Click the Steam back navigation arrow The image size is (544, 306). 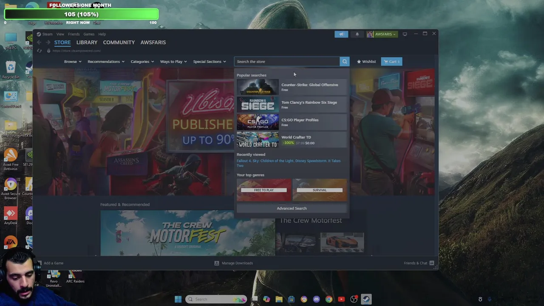tap(39, 42)
